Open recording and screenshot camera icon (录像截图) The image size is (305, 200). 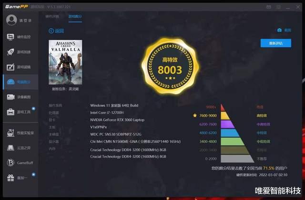[10, 97]
